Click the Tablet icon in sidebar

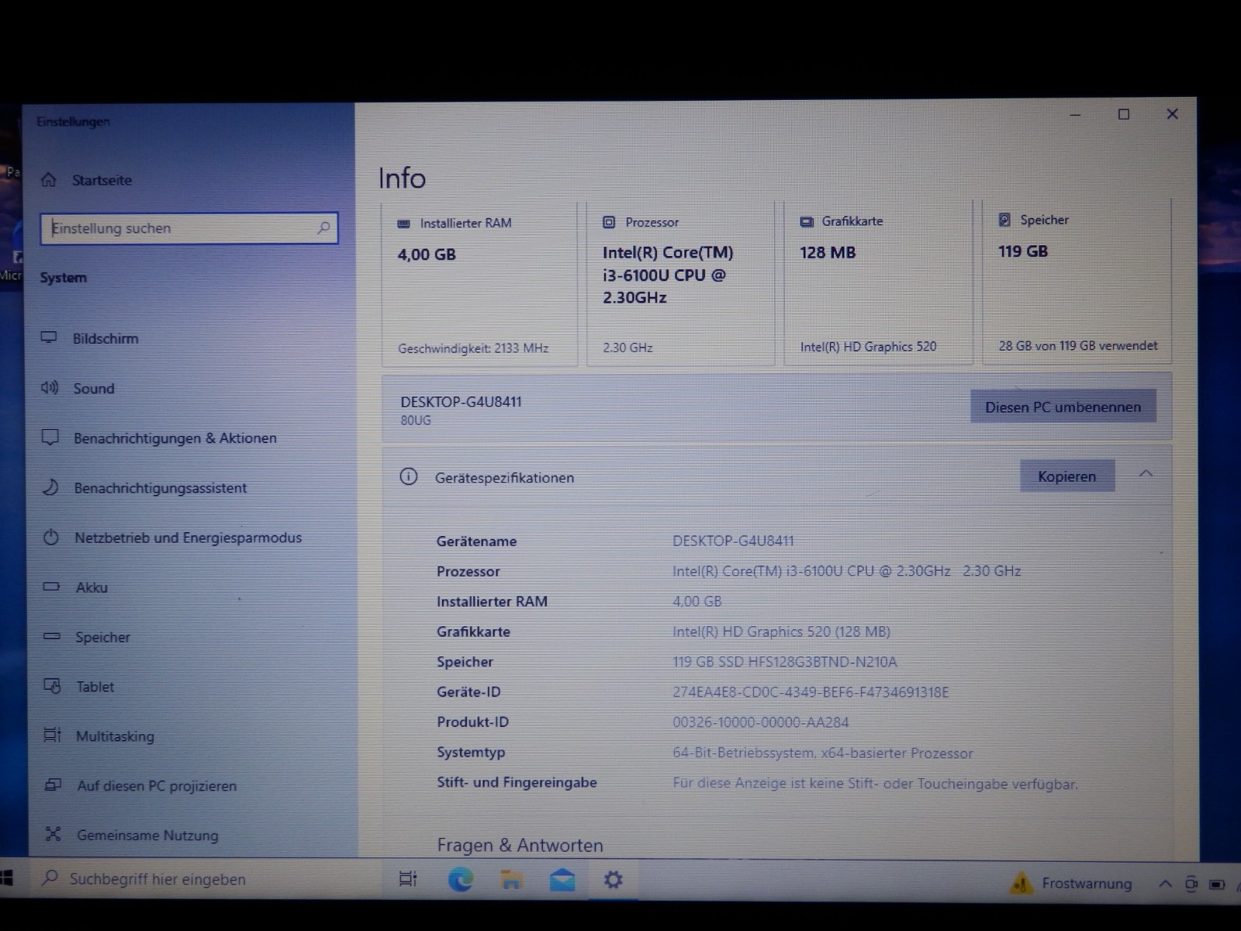52,686
